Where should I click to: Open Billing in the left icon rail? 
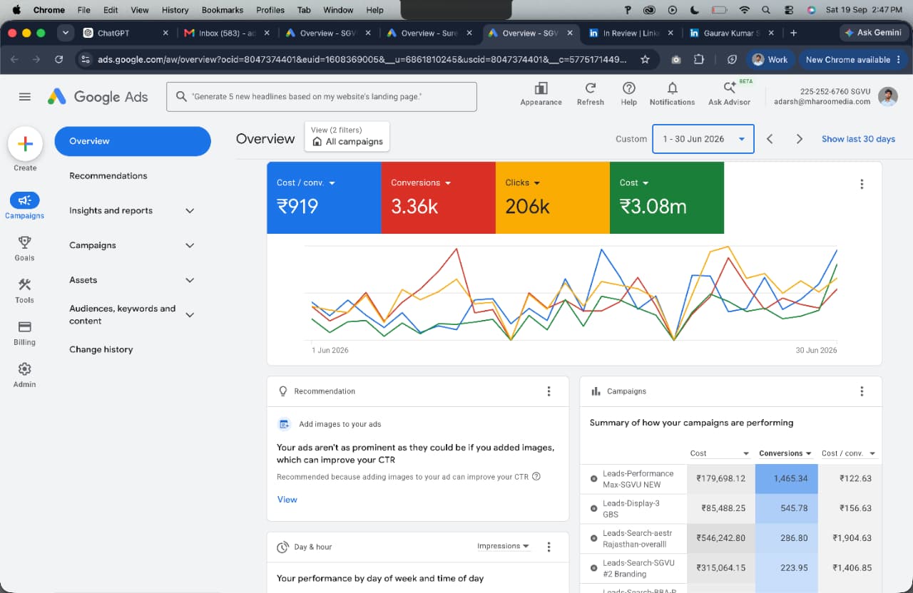pyautogui.click(x=24, y=333)
